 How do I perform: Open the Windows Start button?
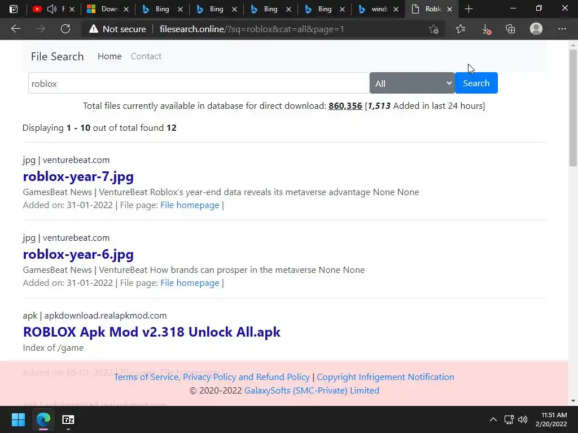point(18,419)
